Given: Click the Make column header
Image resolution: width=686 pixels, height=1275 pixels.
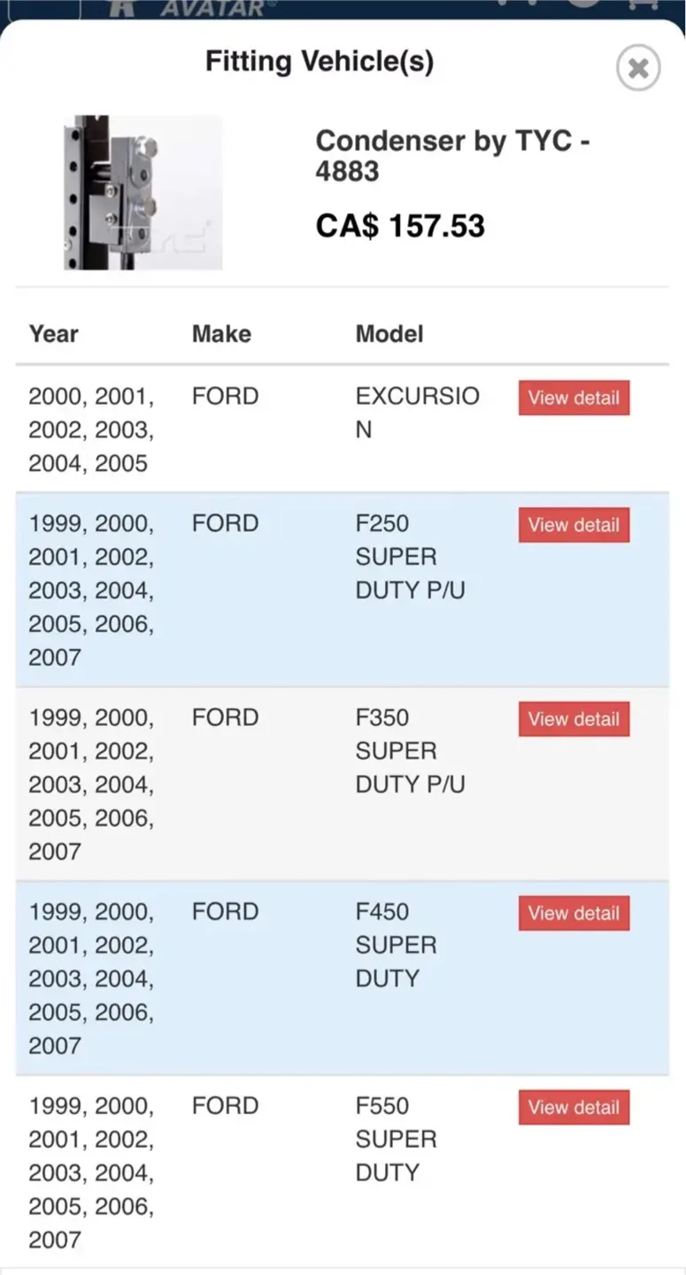Looking at the screenshot, I should coord(221,334).
